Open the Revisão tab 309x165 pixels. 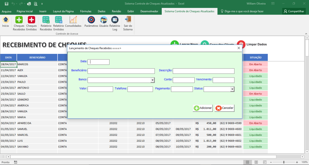(x=116, y=11)
